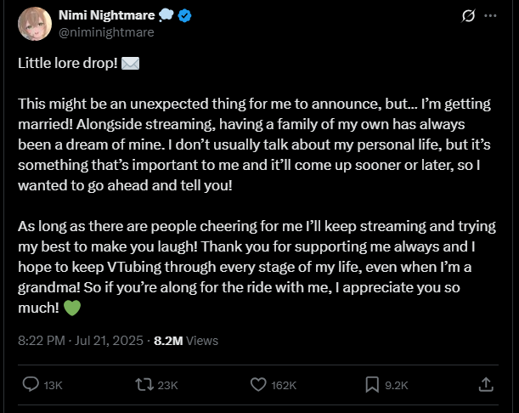Screen dimensions: 519x413
Task: Click the 162K likes count
Action: click(x=285, y=386)
